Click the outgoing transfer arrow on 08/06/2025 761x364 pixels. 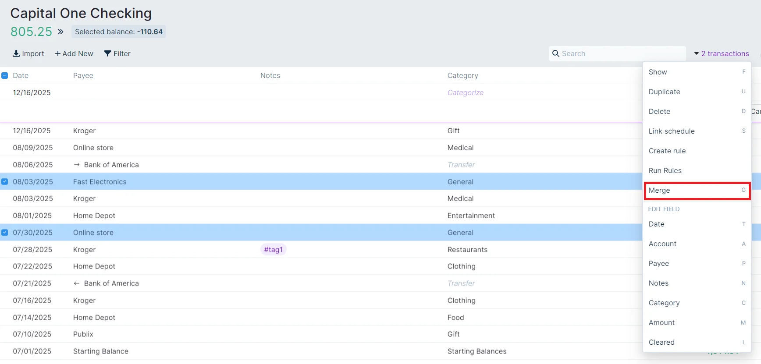77,165
